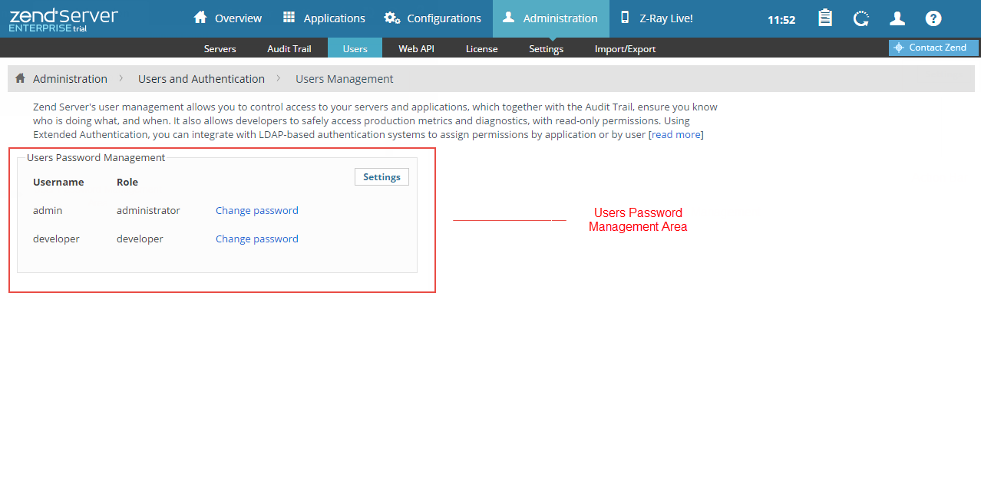Open the Audit Trail tab
Screen dimensions: 981x497
tap(289, 48)
